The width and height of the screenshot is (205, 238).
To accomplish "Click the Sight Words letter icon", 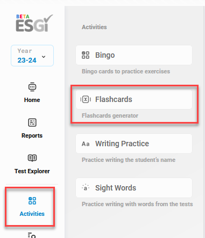I will 86,188.
